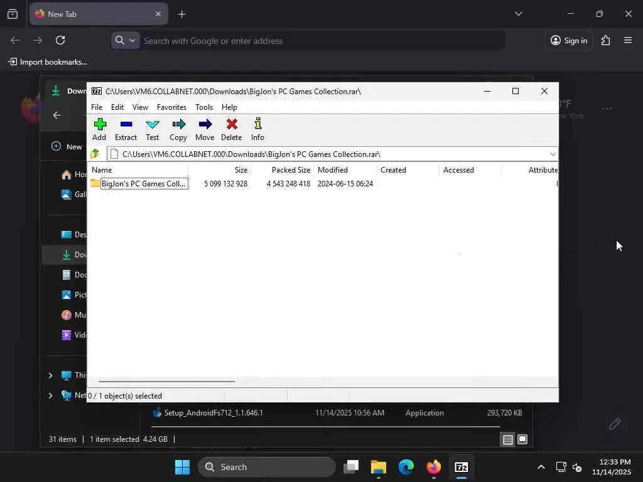Click Import bookmarks link
This screenshot has height=482, width=643.
(x=48, y=62)
